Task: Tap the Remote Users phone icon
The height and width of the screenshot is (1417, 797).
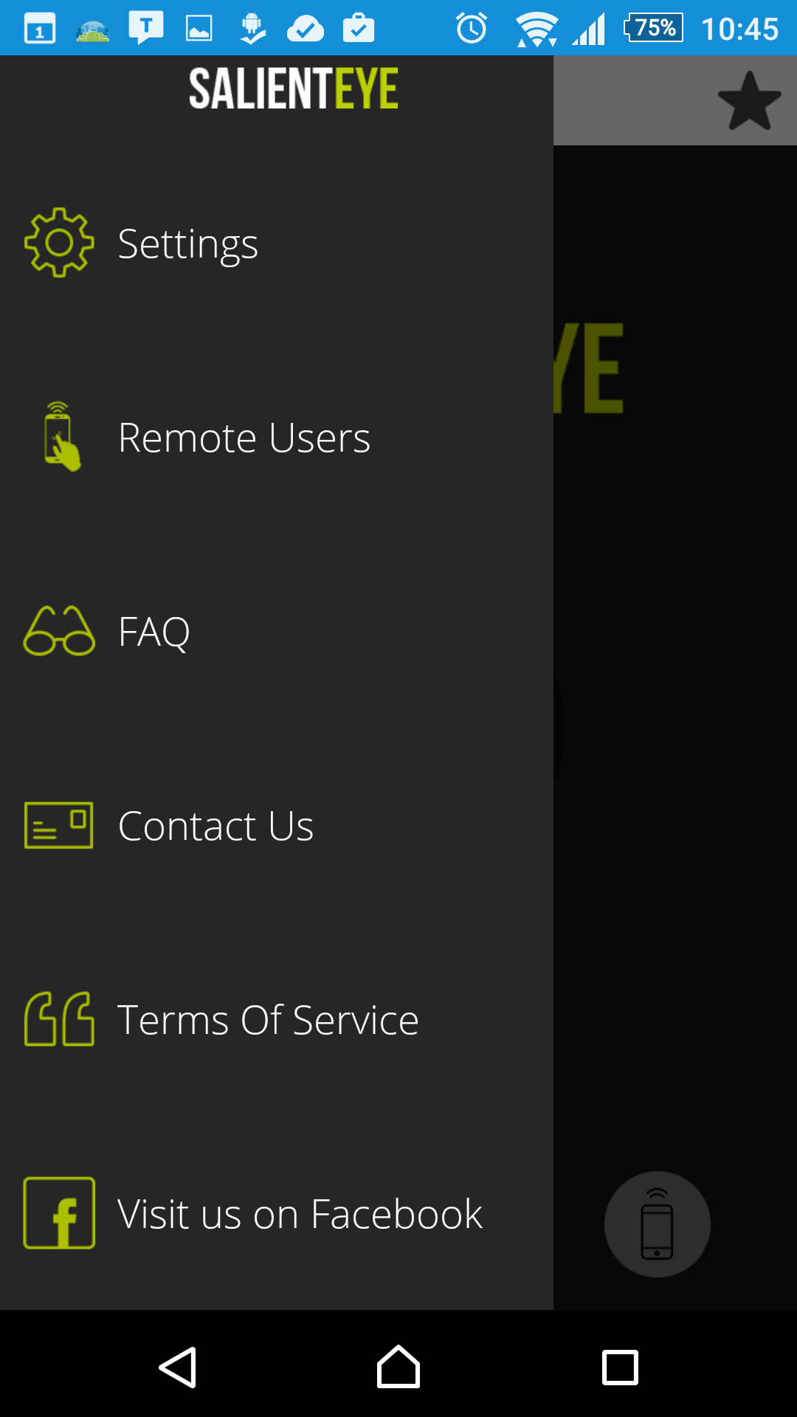Action: pos(62,437)
